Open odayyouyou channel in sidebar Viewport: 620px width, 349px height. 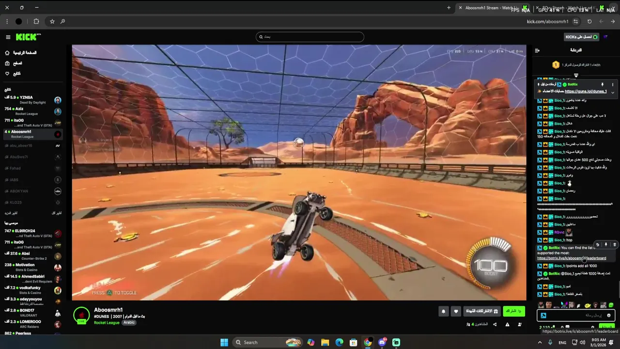(x=33, y=301)
